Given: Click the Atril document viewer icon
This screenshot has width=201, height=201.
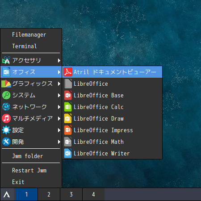Looking at the screenshot, I should (68, 72).
